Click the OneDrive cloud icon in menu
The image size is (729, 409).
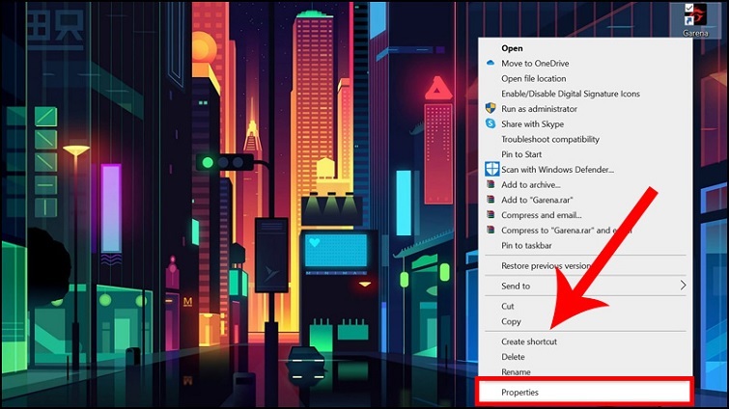[x=491, y=64]
